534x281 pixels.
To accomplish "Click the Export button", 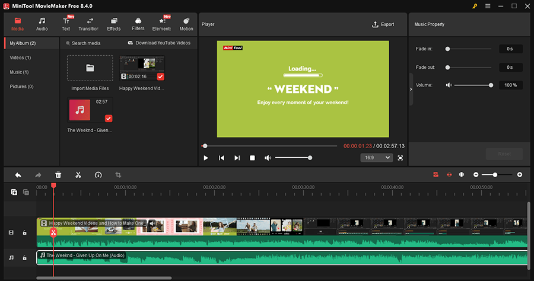I will pyautogui.click(x=383, y=24).
